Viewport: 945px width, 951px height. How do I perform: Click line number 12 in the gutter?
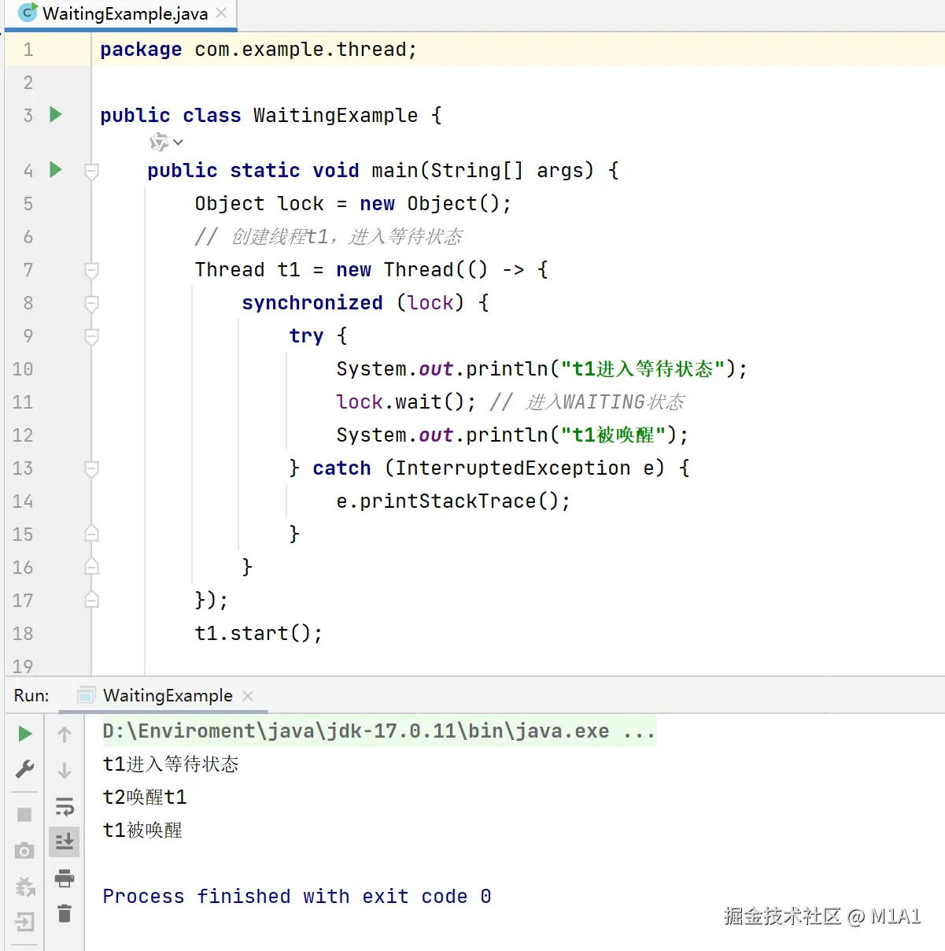point(23,435)
